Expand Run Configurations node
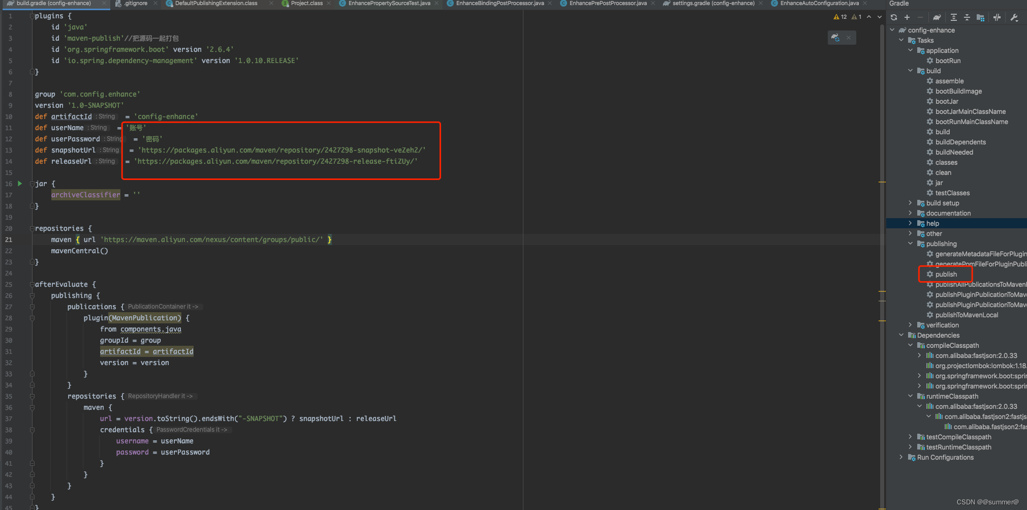This screenshot has width=1027, height=510. (901, 457)
